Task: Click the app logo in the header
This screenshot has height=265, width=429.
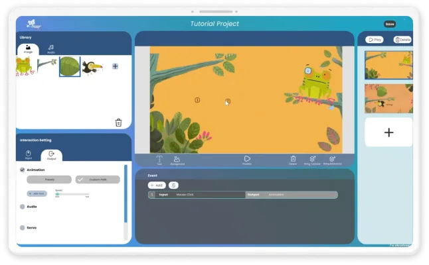Action: coord(34,24)
